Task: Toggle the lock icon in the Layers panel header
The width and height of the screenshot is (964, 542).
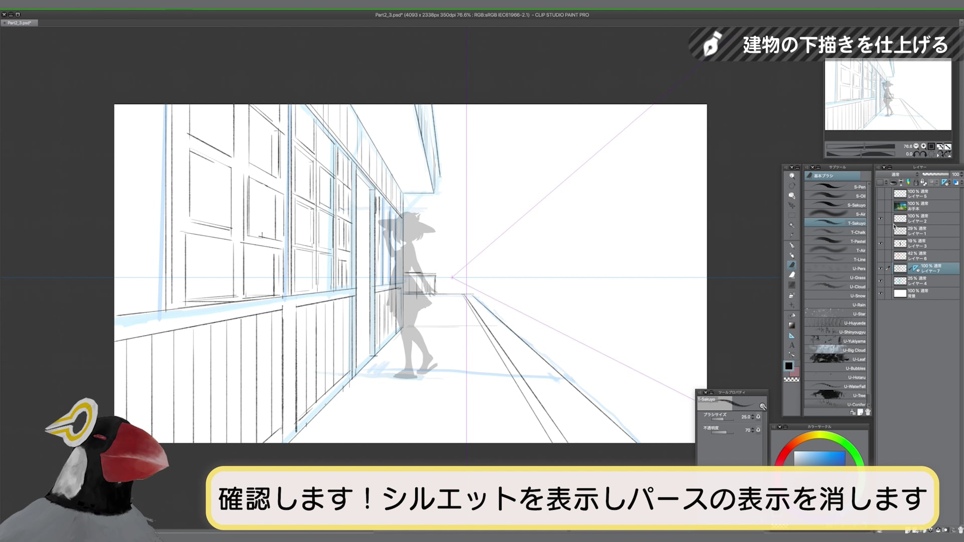Action: tap(922, 182)
